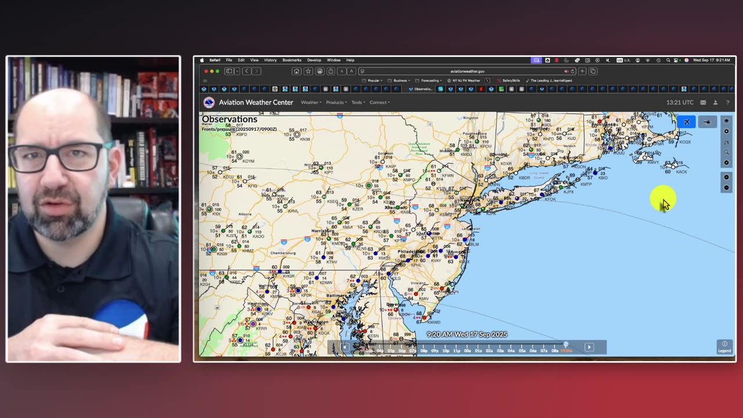The height and width of the screenshot is (418, 743).
Task: Click the 08p mark on time slider
Action: point(424,351)
